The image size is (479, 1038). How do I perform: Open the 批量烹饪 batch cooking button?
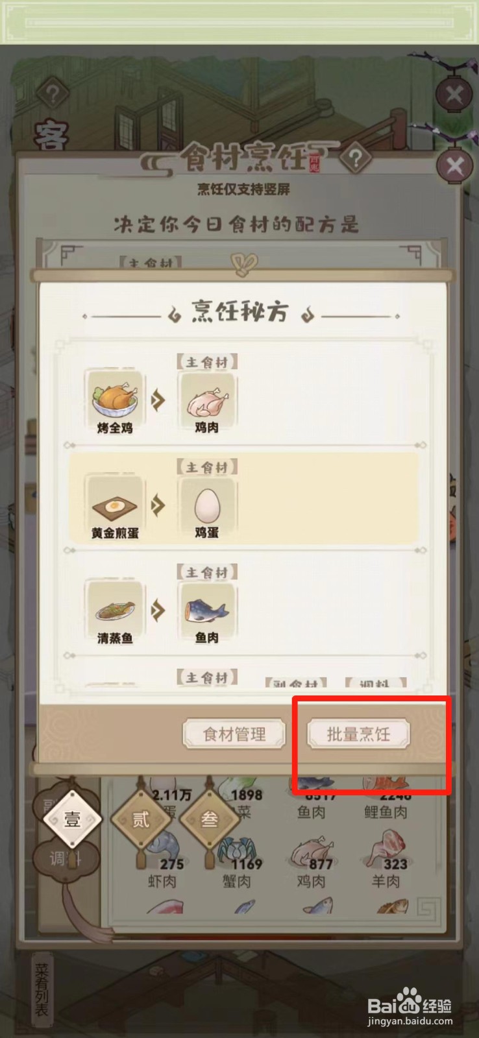(358, 734)
